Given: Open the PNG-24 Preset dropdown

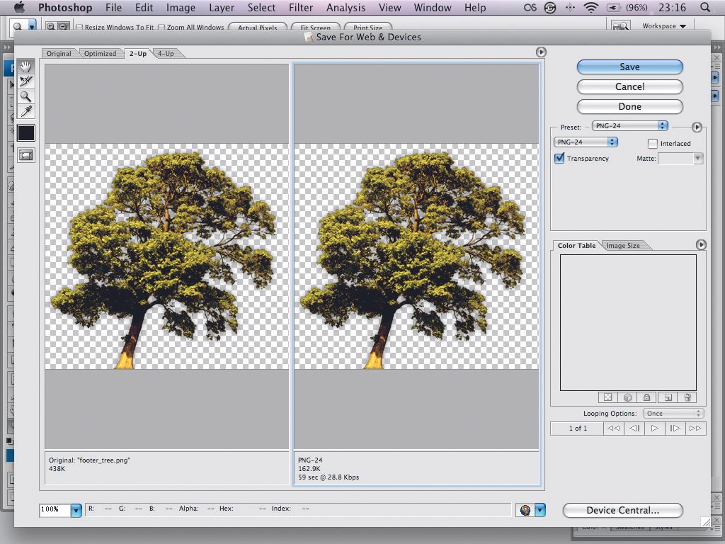Looking at the screenshot, I should 630,125.
